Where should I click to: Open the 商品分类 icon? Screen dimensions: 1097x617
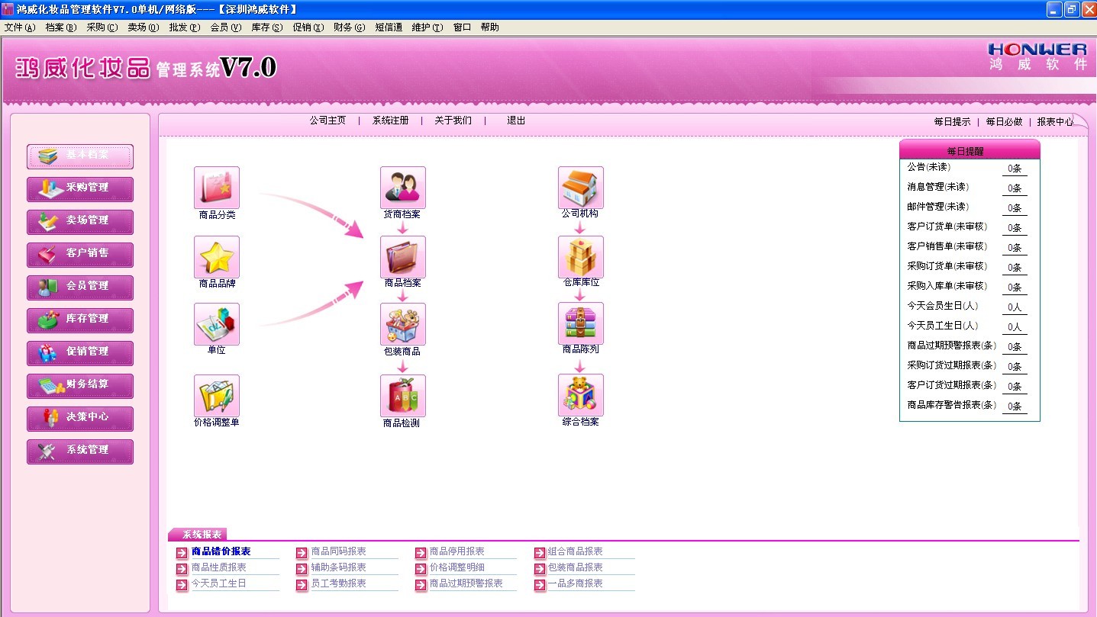[x=217, y=188]
